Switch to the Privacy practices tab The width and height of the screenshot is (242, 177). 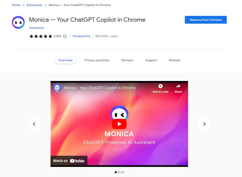pyautogui.click(x=97, y=60)
